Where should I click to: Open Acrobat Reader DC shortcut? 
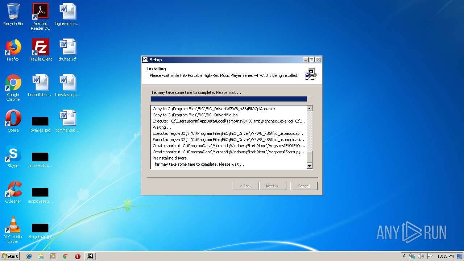point(40,17)
